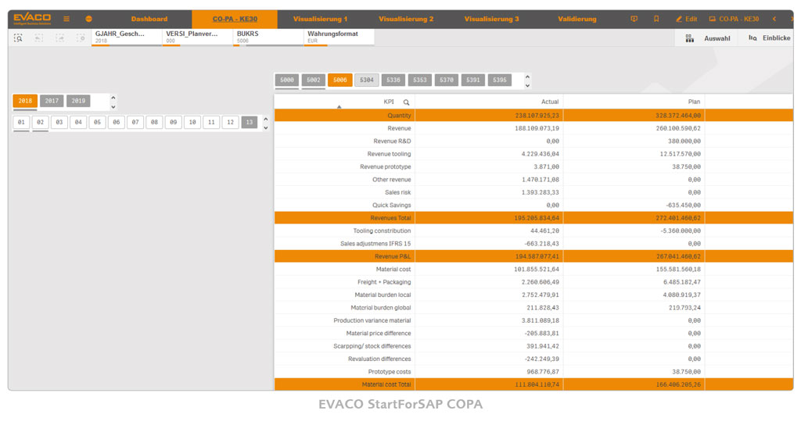This screenshot has height=443, width=801.
Task: Toggle company code 5353 filter
Action: click(420, 80)
